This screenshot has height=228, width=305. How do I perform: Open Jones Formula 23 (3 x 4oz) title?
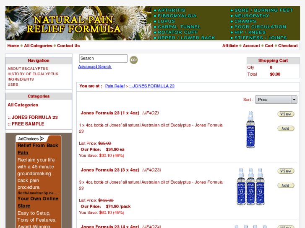110,170
